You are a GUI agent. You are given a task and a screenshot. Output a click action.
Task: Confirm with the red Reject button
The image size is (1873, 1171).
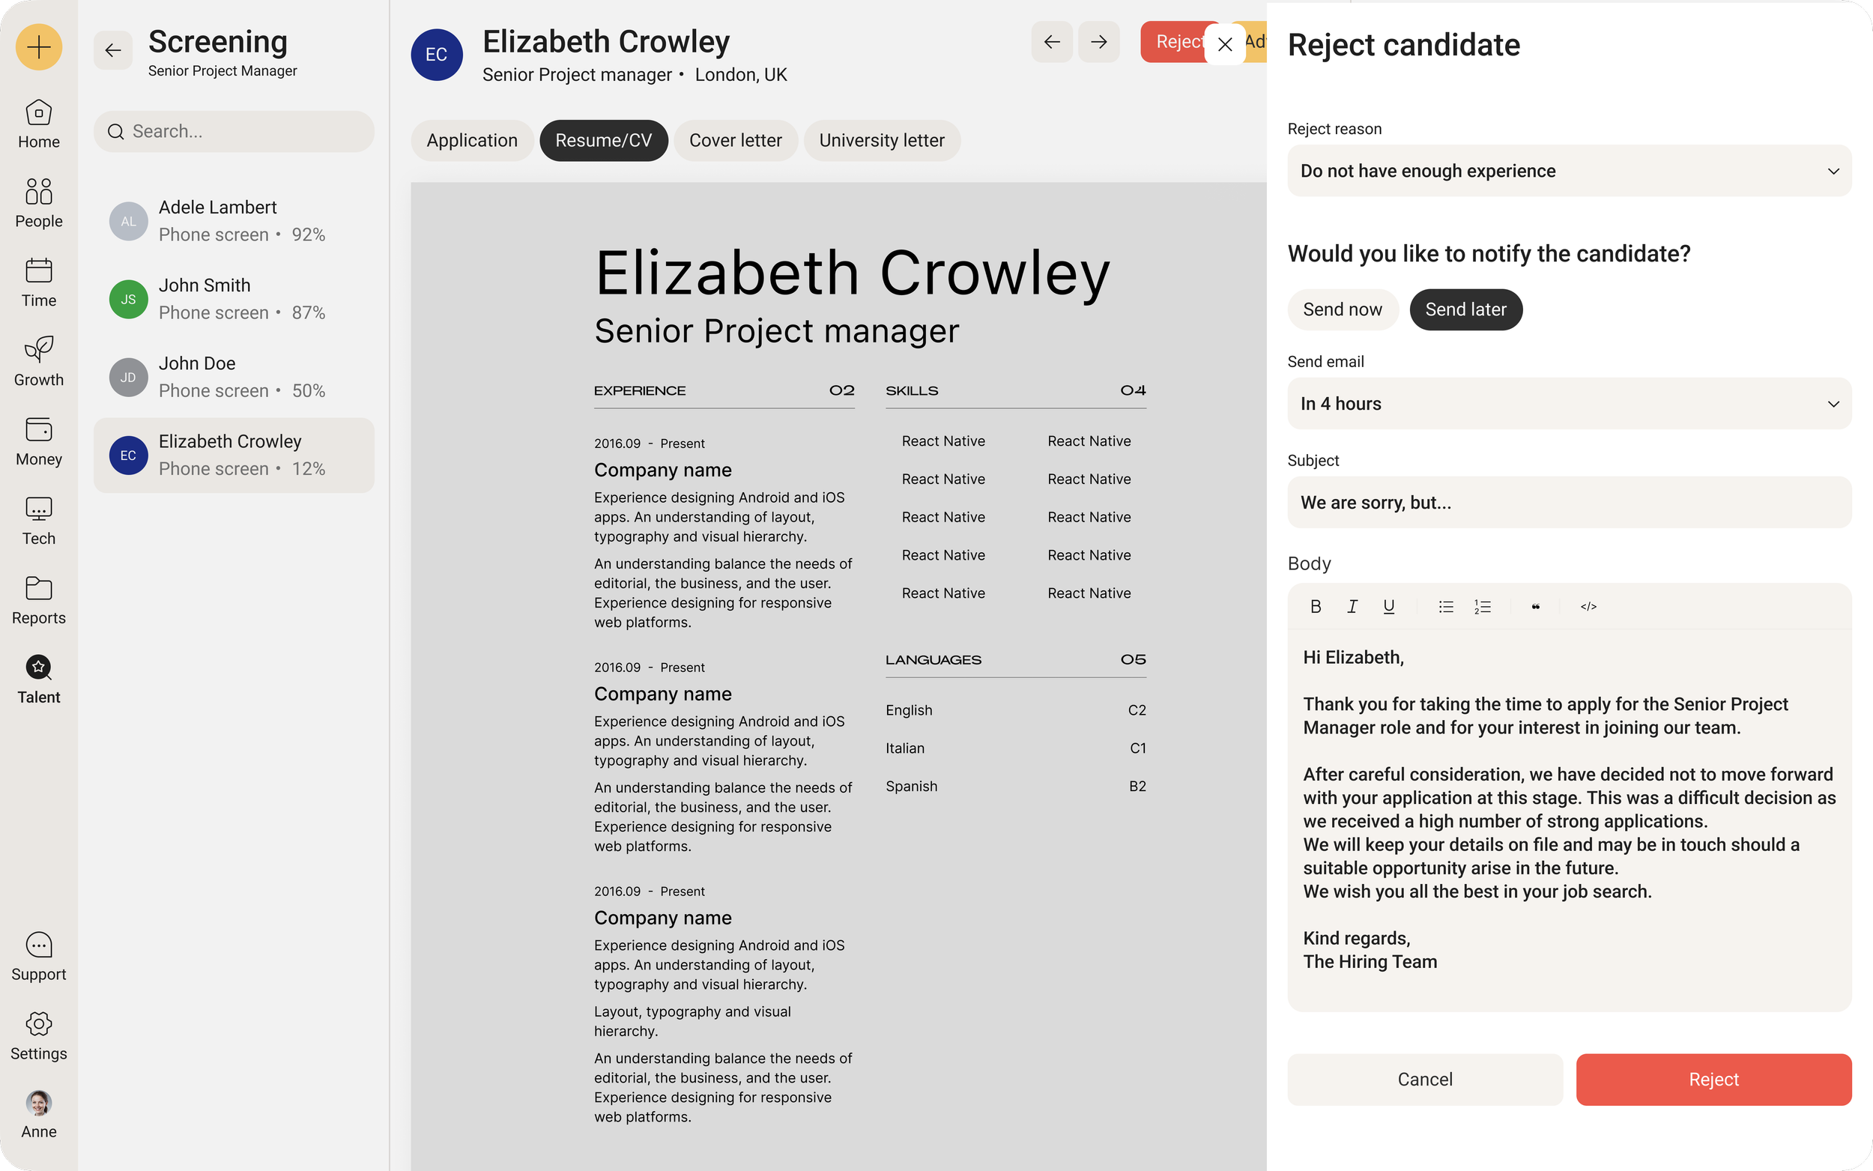[1713, 1079]
